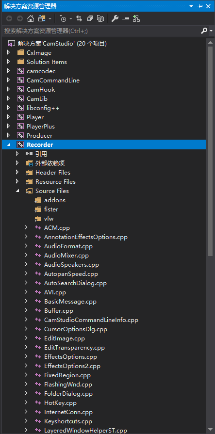This screenshot has height=434, width=215.
Task: Click the Home icon in toolbar
Action: (31, 18)
